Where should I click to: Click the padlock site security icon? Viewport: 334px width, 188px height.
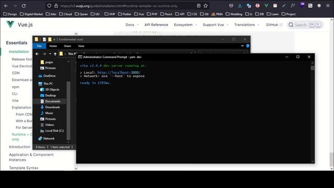point(56,6)
